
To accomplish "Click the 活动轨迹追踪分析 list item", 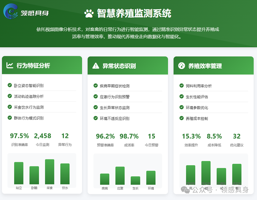I will pyautogui.click(x=42, y=96).
